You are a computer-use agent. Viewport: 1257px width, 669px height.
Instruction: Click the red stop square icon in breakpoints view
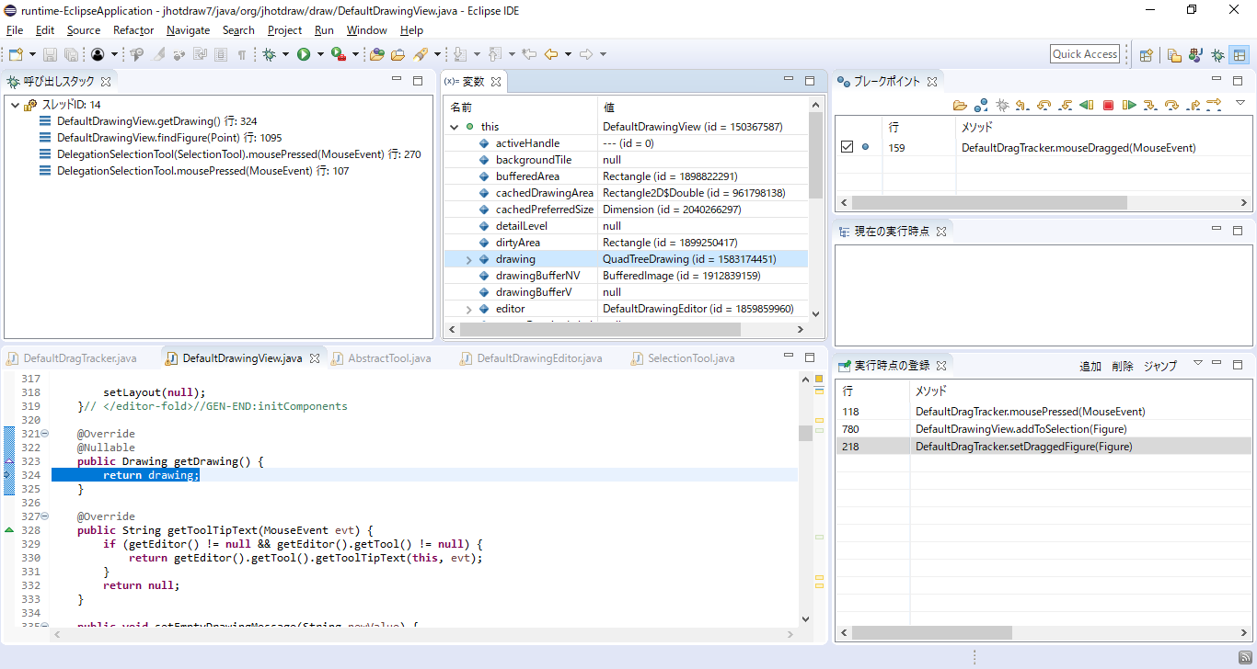coord(1108,105)
